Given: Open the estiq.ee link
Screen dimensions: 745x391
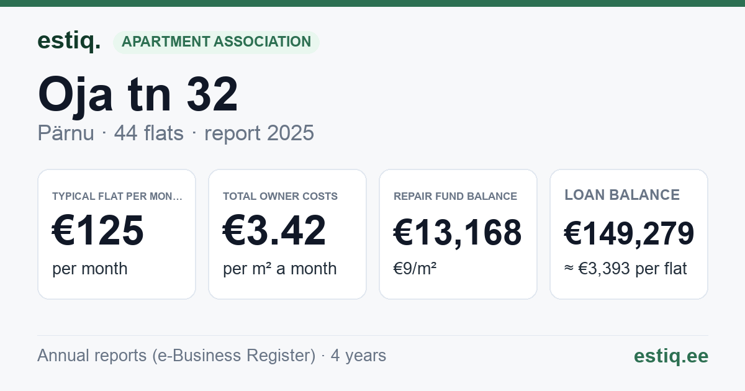Looking at the screenshot, I should click(x=671, y=356).
